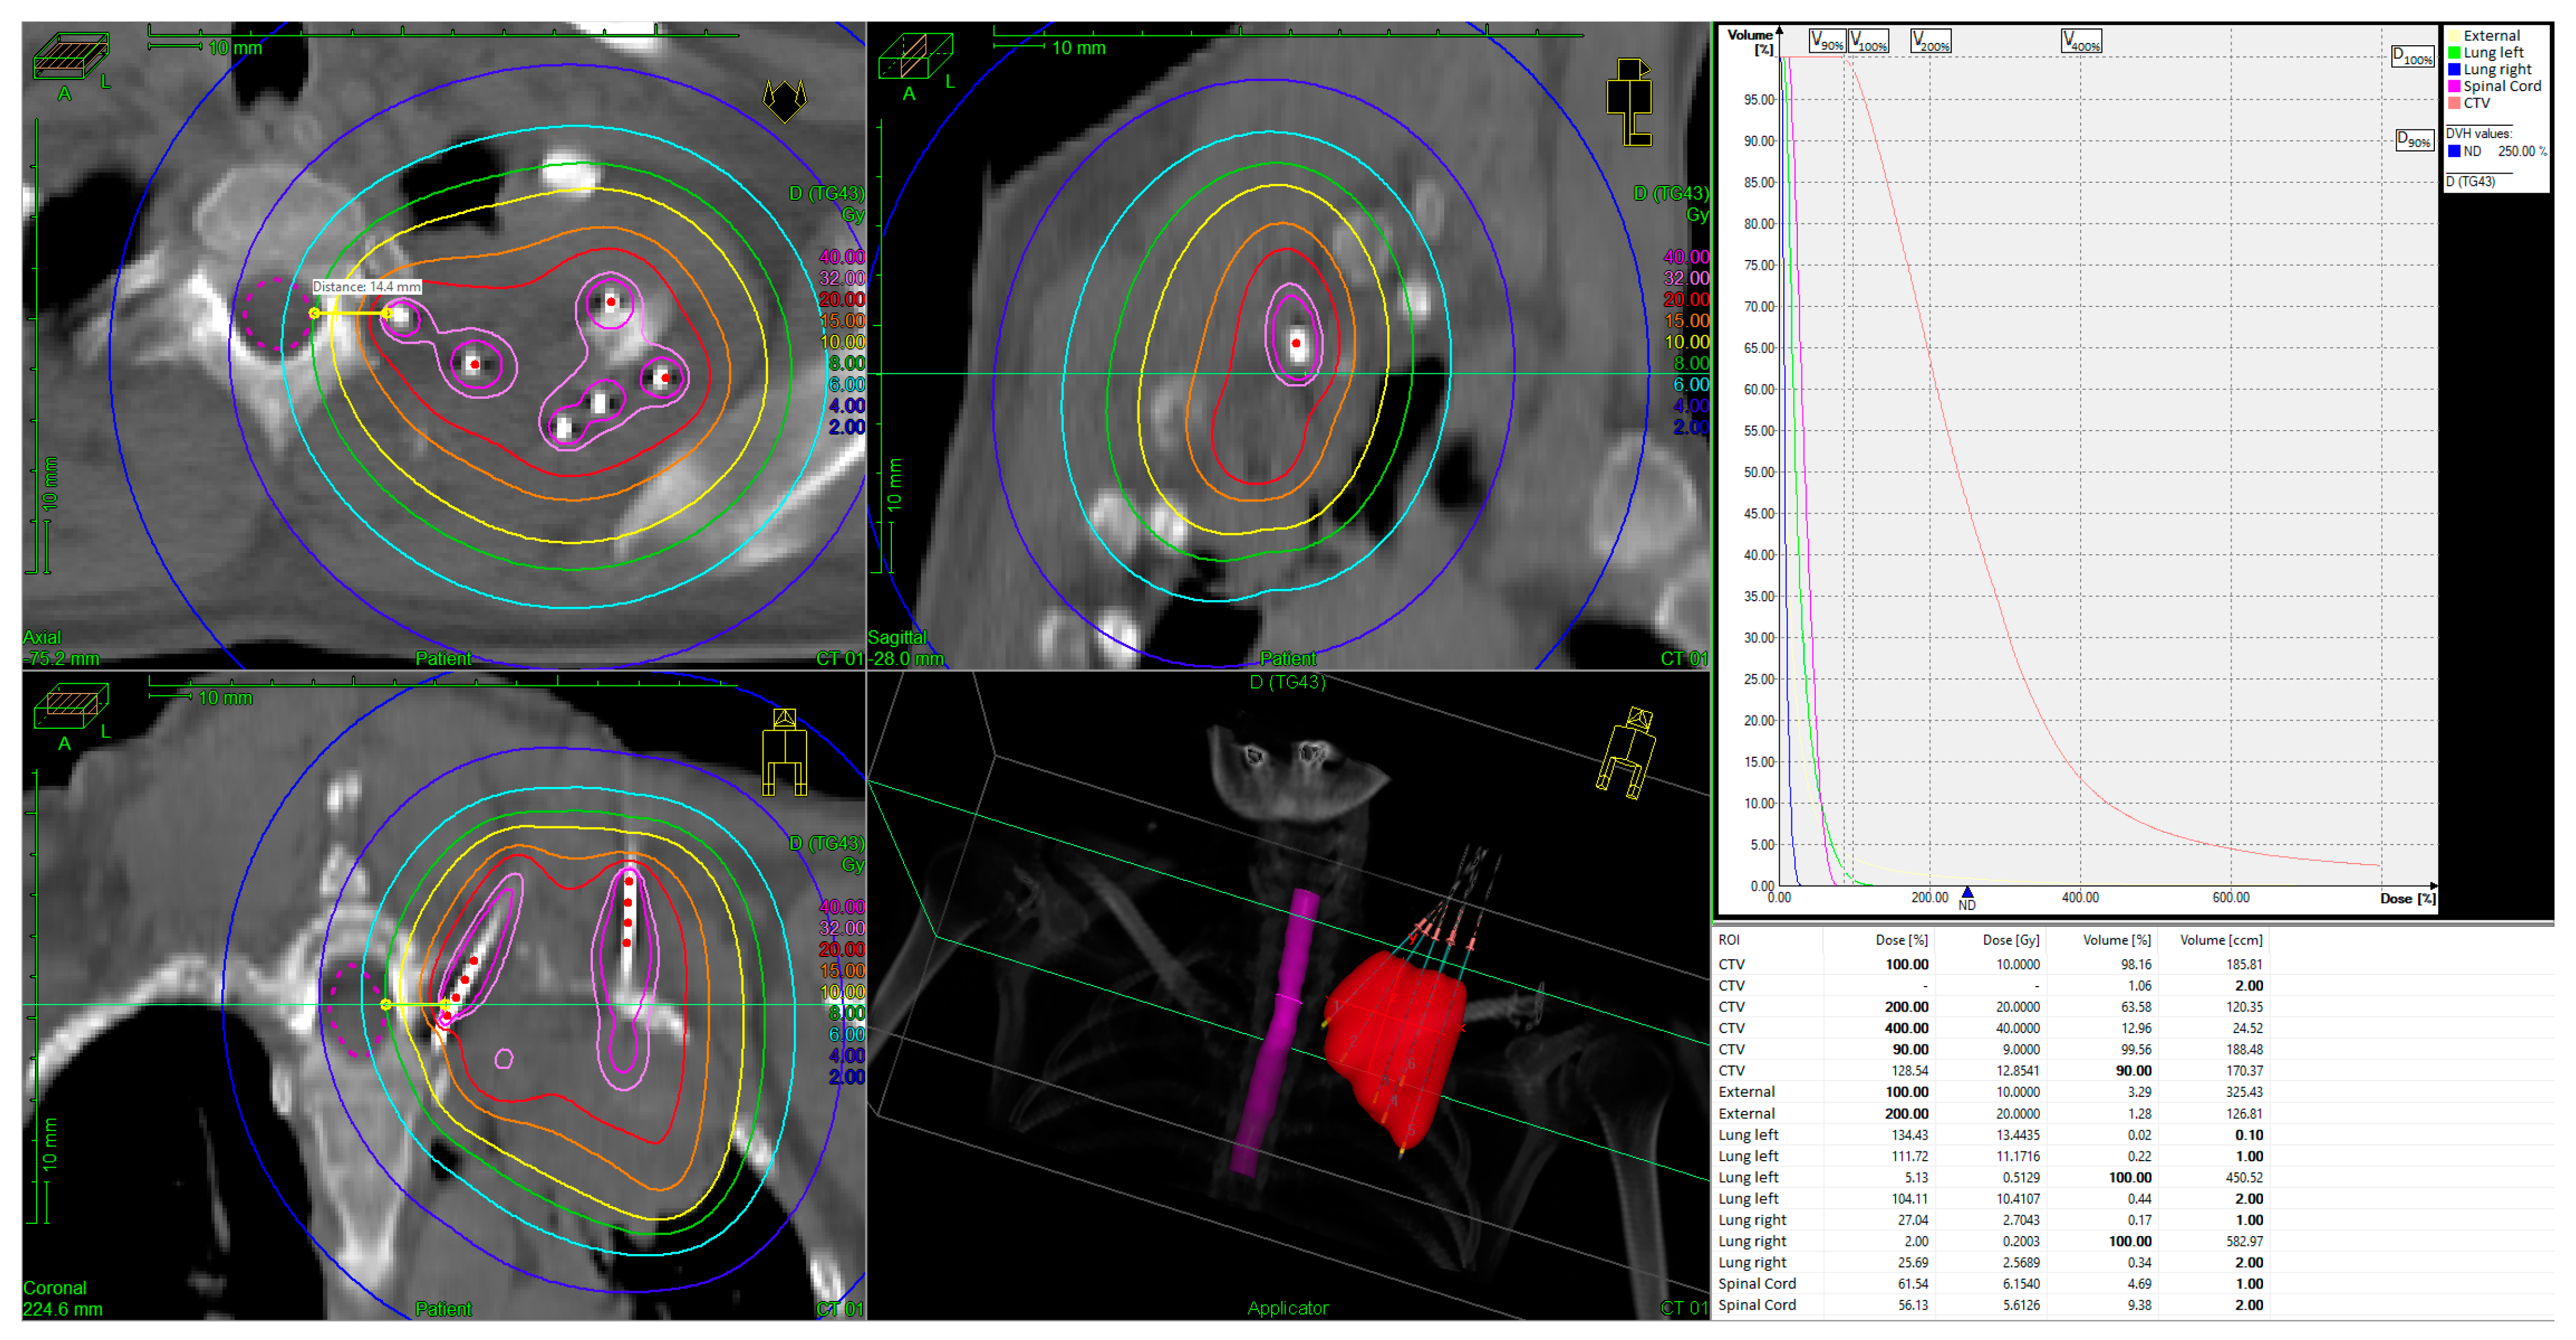Click the Lung left legend entry
The width and height of the screenshot is (2576, 1340).
pyautogui.click(x=2492, y=52)
